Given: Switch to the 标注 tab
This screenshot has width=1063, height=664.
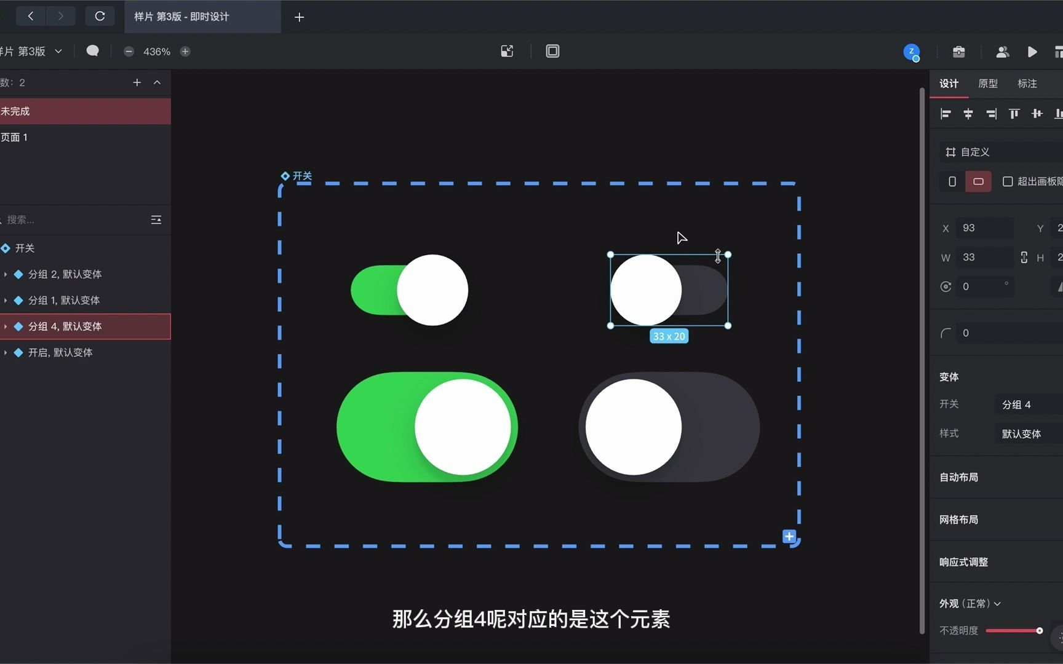Looking at the screenshot, I should tap(1026, 84).
